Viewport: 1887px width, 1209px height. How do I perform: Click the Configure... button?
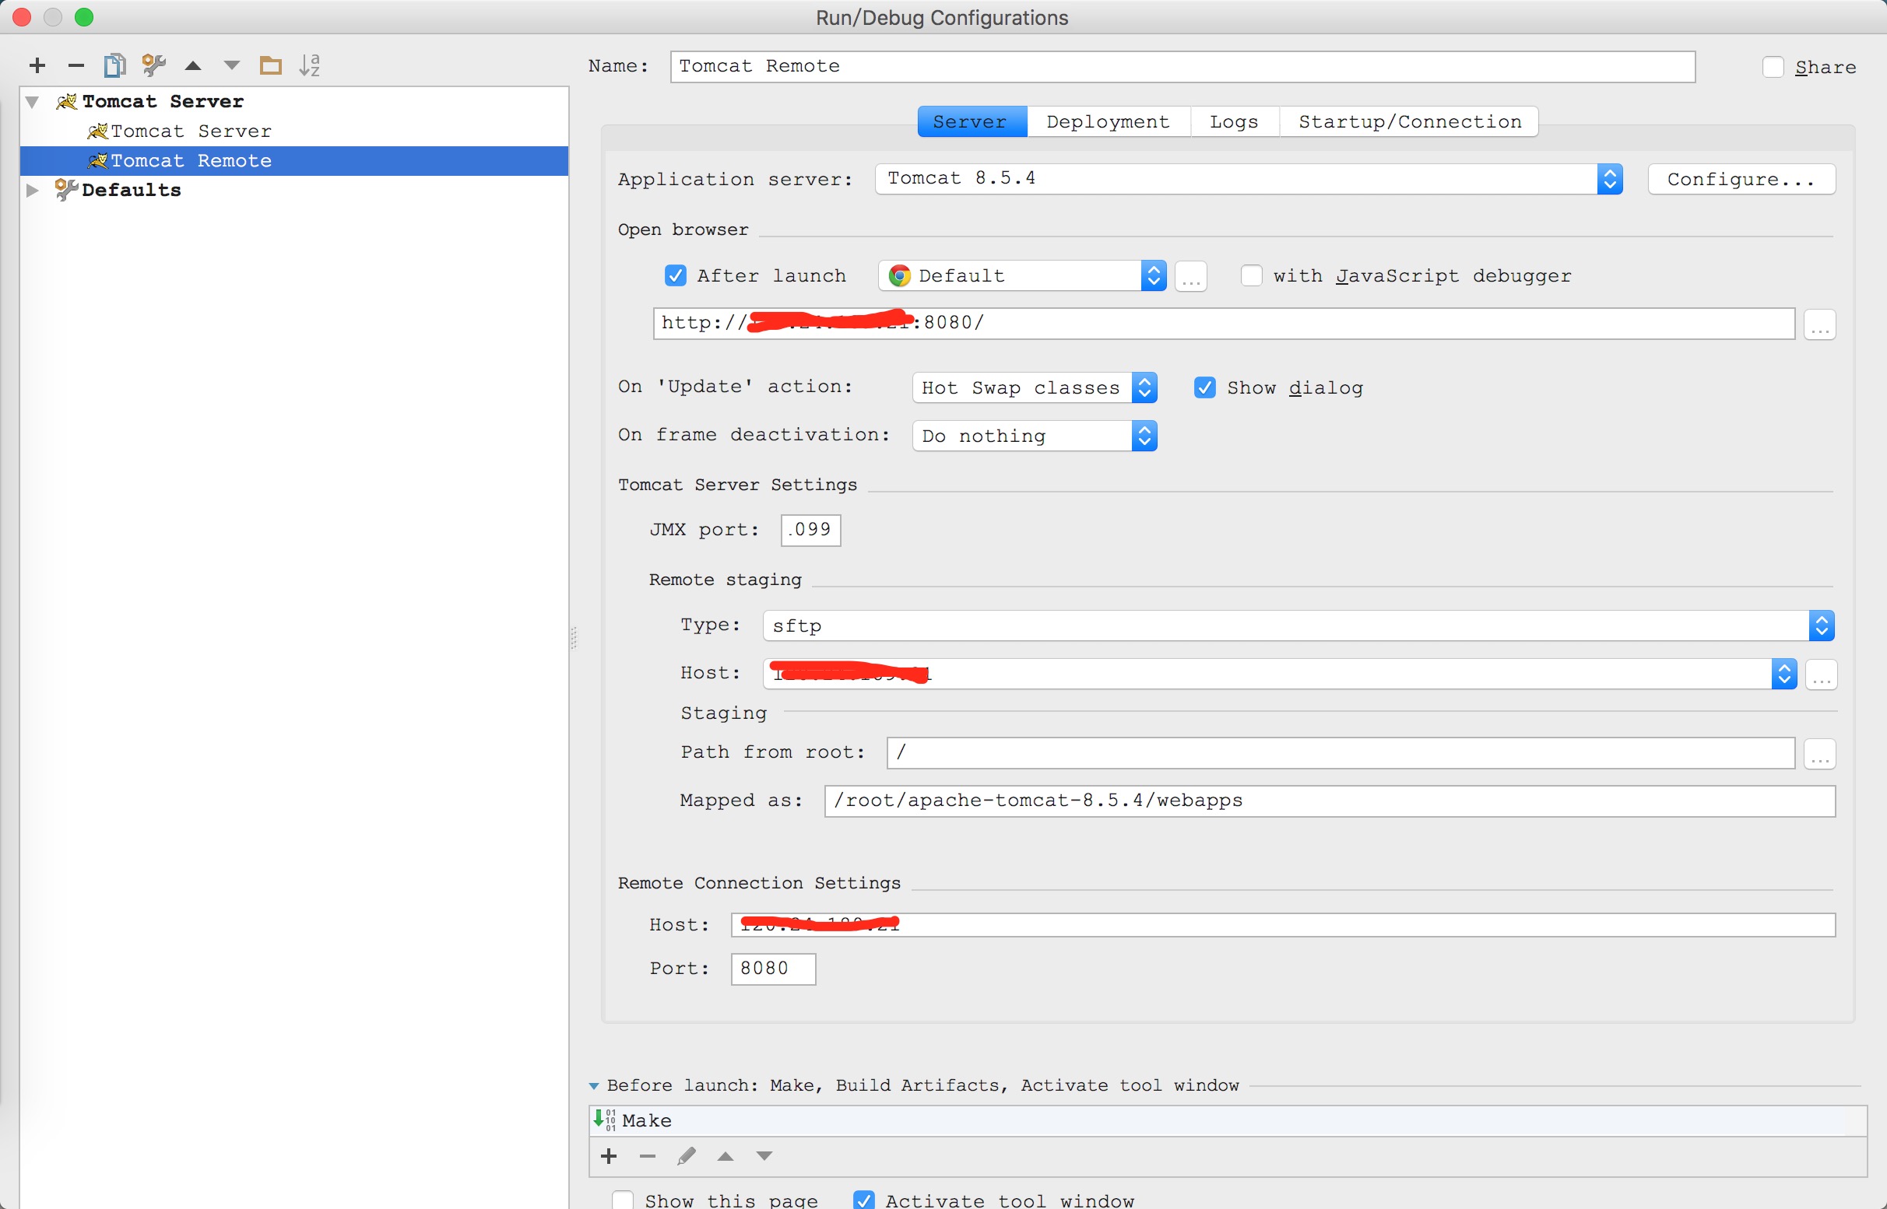pyautogui.click(x=1741, y=179)
